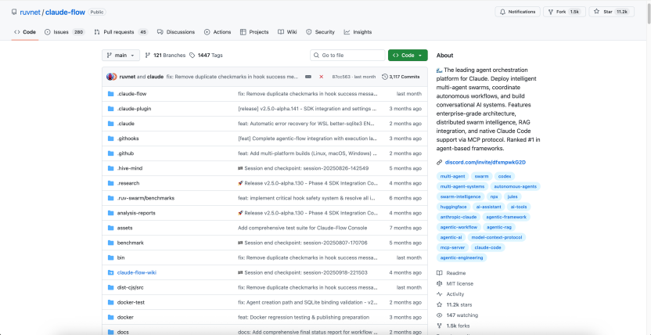The image size is (651, 335).
Task: View MIT license in About sidebar
Action: pos(459,283)
